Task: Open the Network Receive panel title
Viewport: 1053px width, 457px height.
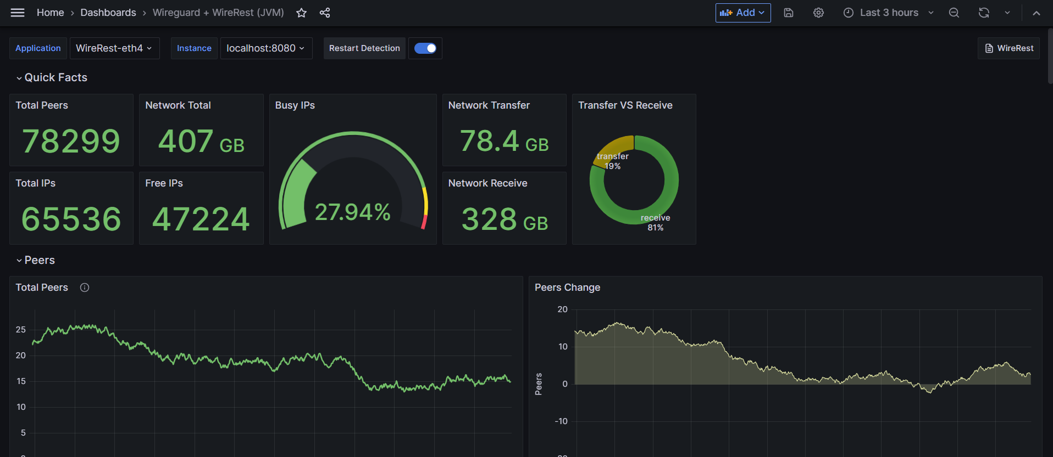Action: (488, 183)
